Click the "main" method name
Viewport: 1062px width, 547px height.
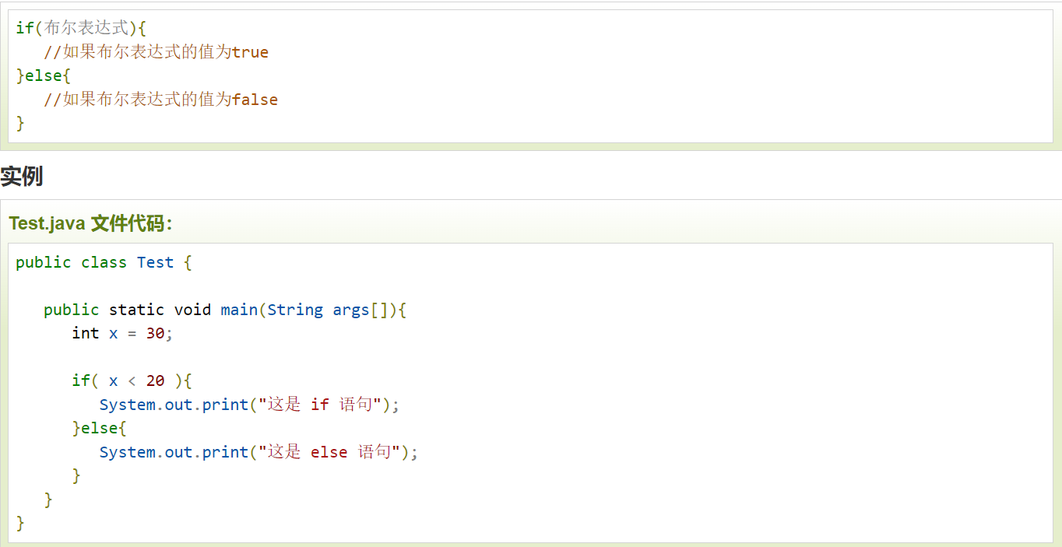pos(239,310)
